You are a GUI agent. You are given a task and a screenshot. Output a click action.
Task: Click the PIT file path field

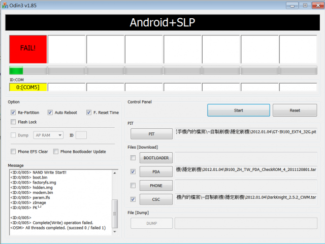[x=246, y=133]
